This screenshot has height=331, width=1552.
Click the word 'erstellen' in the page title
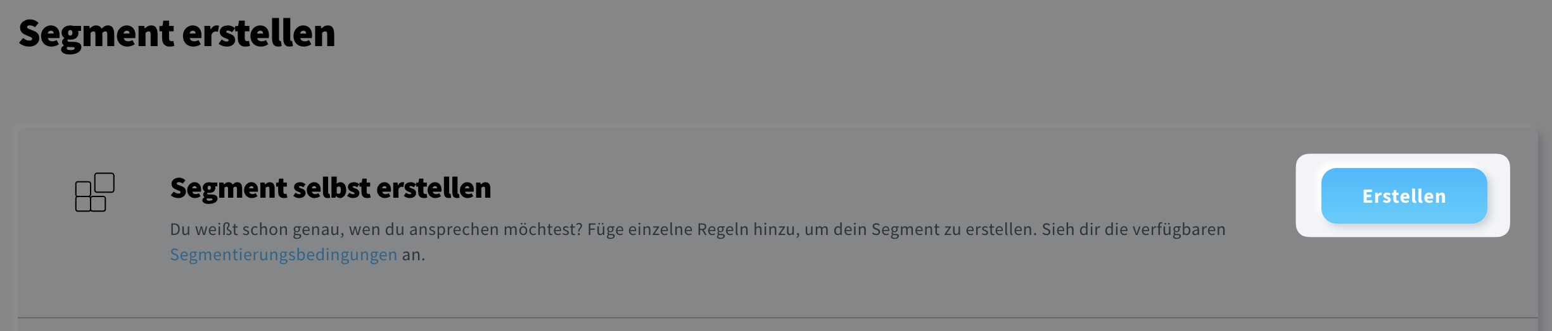click(x=258, y=33)
